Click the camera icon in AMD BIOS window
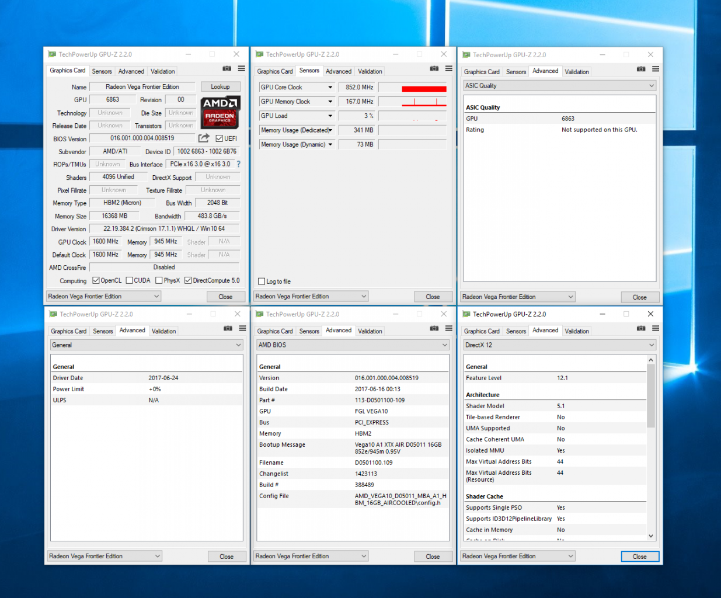The width and height of the screenshot is (721, 598). [434, 328]
